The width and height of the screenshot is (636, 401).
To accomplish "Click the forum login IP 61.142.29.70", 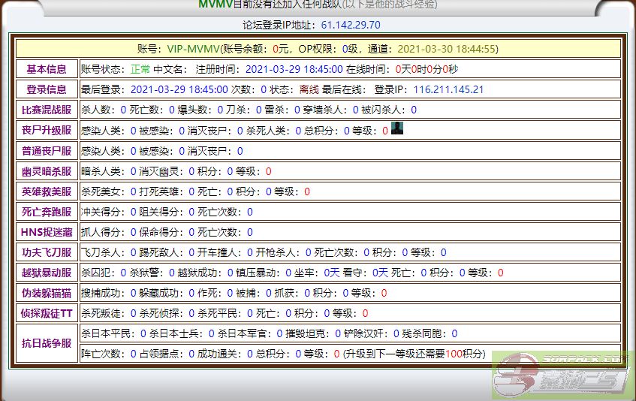I will 351,25.
